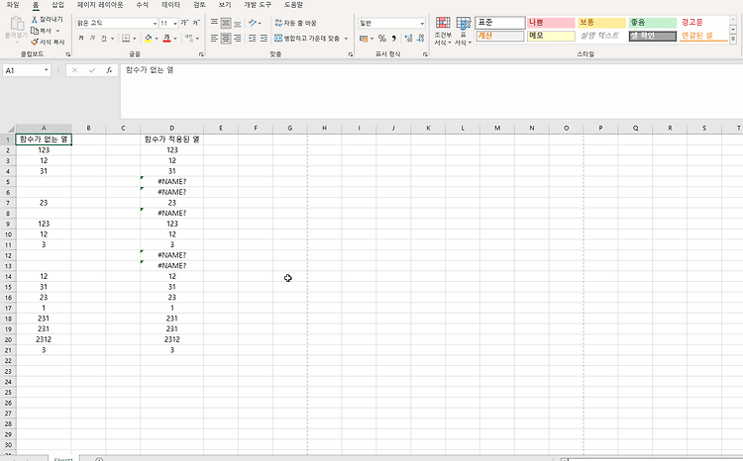Toggle Center horizontal alignment

click(226, 39)
